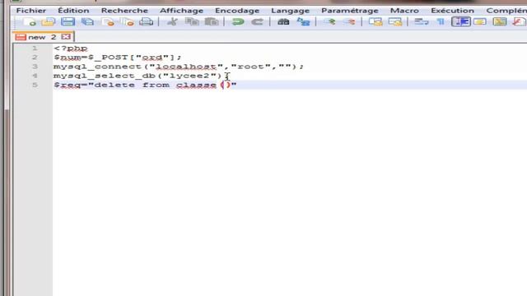Click the Paste clipboard icon

212,22
